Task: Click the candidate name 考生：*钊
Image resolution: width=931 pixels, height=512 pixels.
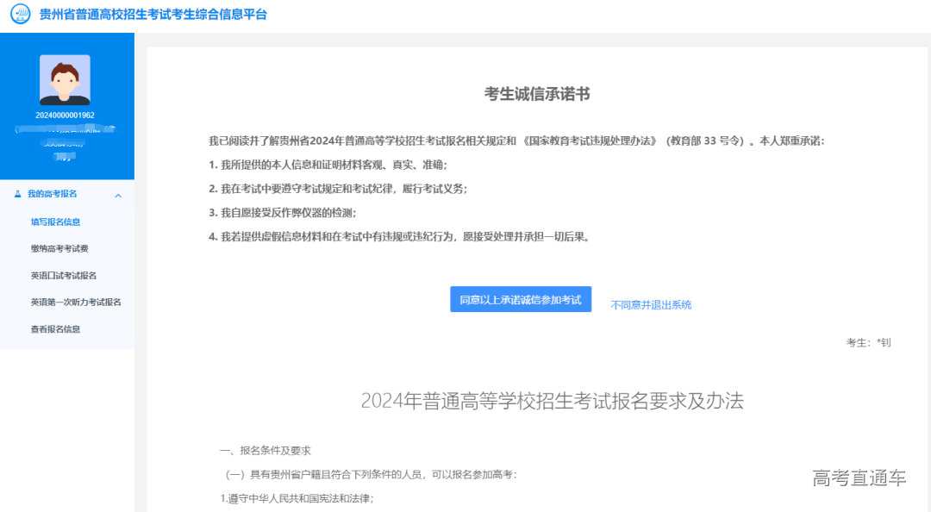Action: pos(868,342)
